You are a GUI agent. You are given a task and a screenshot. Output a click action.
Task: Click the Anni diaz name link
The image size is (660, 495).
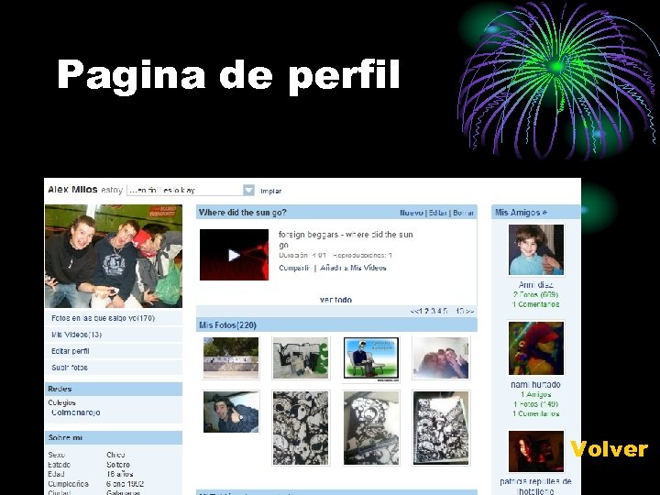coord(536,285)
